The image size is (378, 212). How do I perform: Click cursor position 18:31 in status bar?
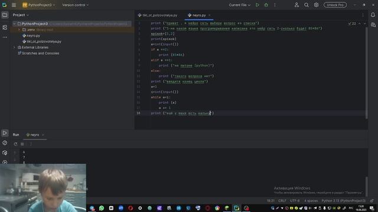pos(271,201)
